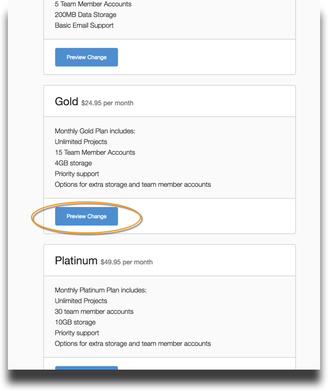Select the Platinum plan heading
The height and width of the screenshot is (391, 328).
76,260
